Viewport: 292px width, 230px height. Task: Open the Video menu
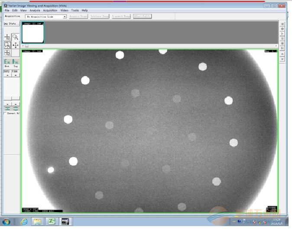pyautogui.click(x=64, y=10)
